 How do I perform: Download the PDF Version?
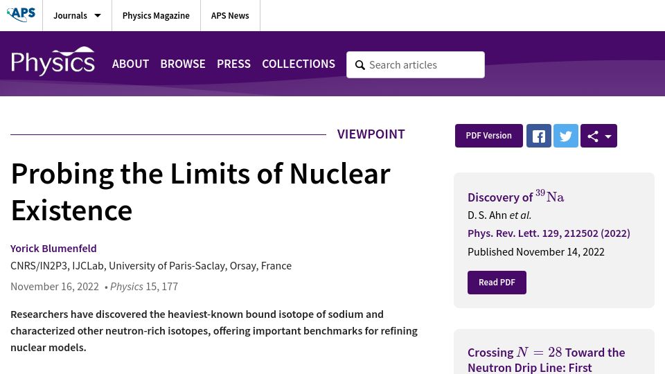(488, 136)
